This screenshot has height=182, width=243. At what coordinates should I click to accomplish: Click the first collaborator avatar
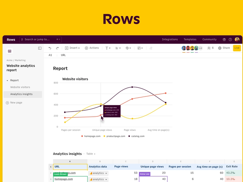[184, 48]
